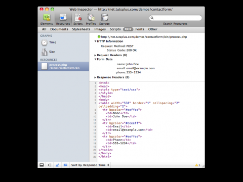The width and height of the screenshot is (243, 182).
Task: Click the magnifier icon in search box
Action: coord(152,18)
